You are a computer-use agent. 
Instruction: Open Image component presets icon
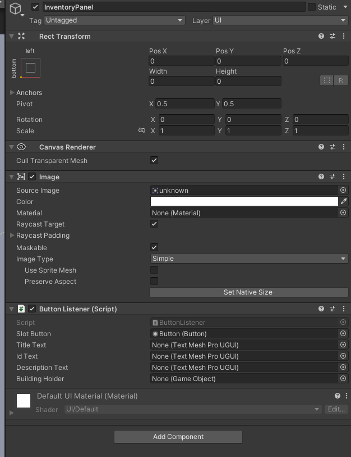click(332, 177)
